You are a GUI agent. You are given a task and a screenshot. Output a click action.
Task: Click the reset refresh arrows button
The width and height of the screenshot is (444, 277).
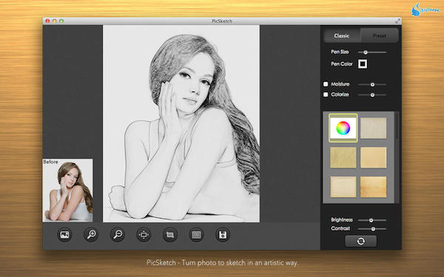point(361,242)
